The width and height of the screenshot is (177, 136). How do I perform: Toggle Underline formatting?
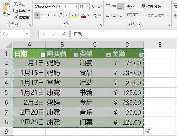click(49, 15)
